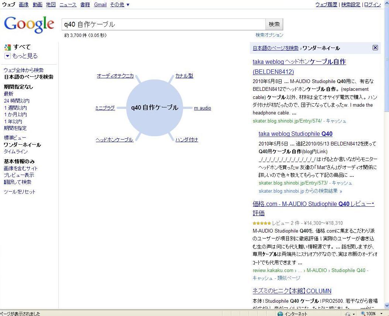
Task: Open 検索設定 link
Action: [x=351, y=4]
